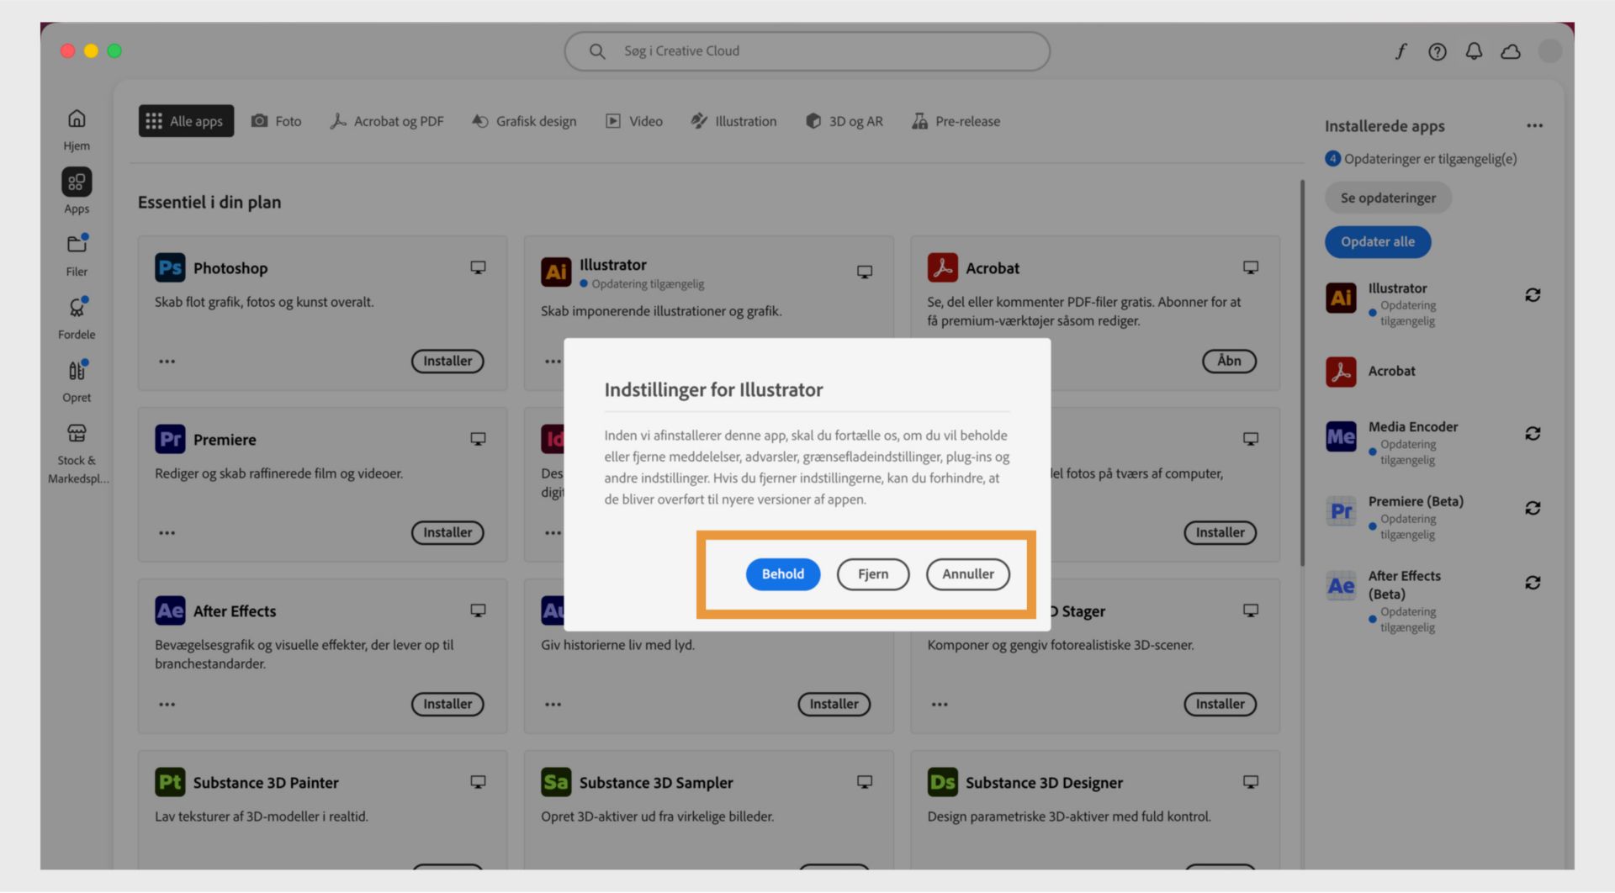Open Filer in the sidebar
Image resolution: width=1615 pixels, height=893 pixels.
point(77,255)
